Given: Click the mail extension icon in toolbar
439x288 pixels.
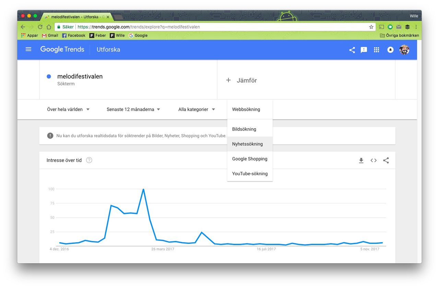Looking at the screenshot, I should click(x=399, y=27).
